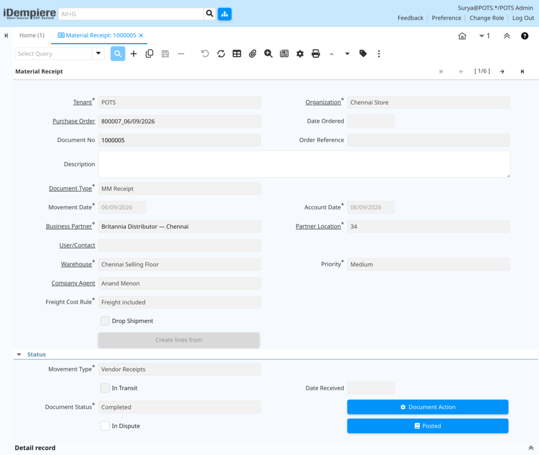
Task: Open the report icon in toolbar
Action: click(284, 54)
